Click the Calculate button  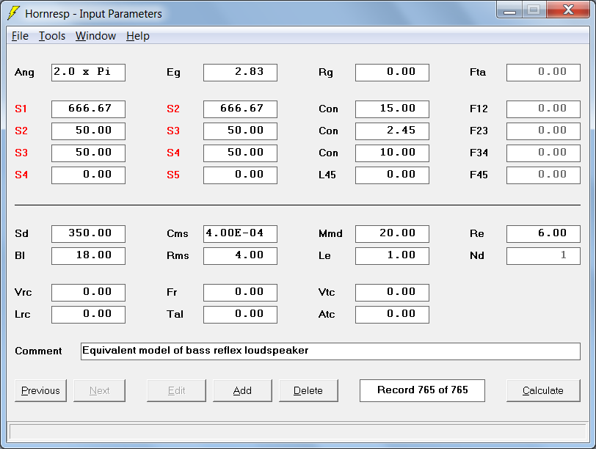(543, 390)
